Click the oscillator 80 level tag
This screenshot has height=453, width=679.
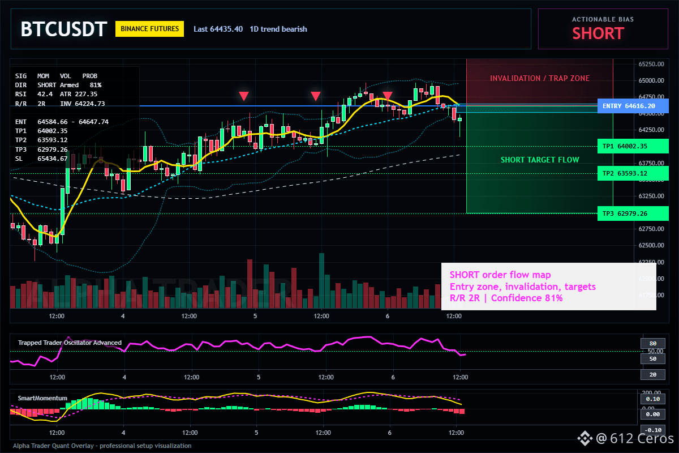pos(652,343)
